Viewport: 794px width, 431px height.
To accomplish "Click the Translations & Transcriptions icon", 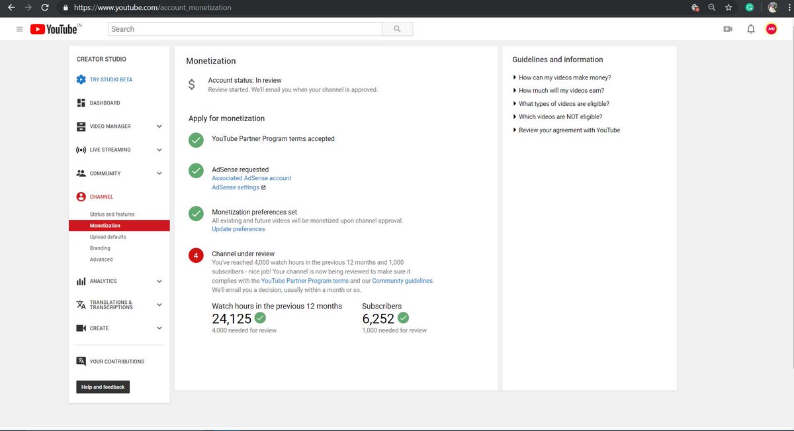I will (81, 305).
